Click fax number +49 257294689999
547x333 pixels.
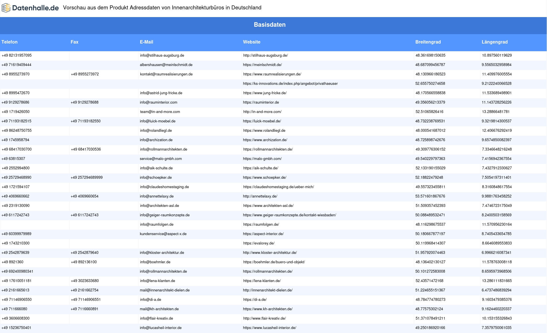click(x=87, y=178)
